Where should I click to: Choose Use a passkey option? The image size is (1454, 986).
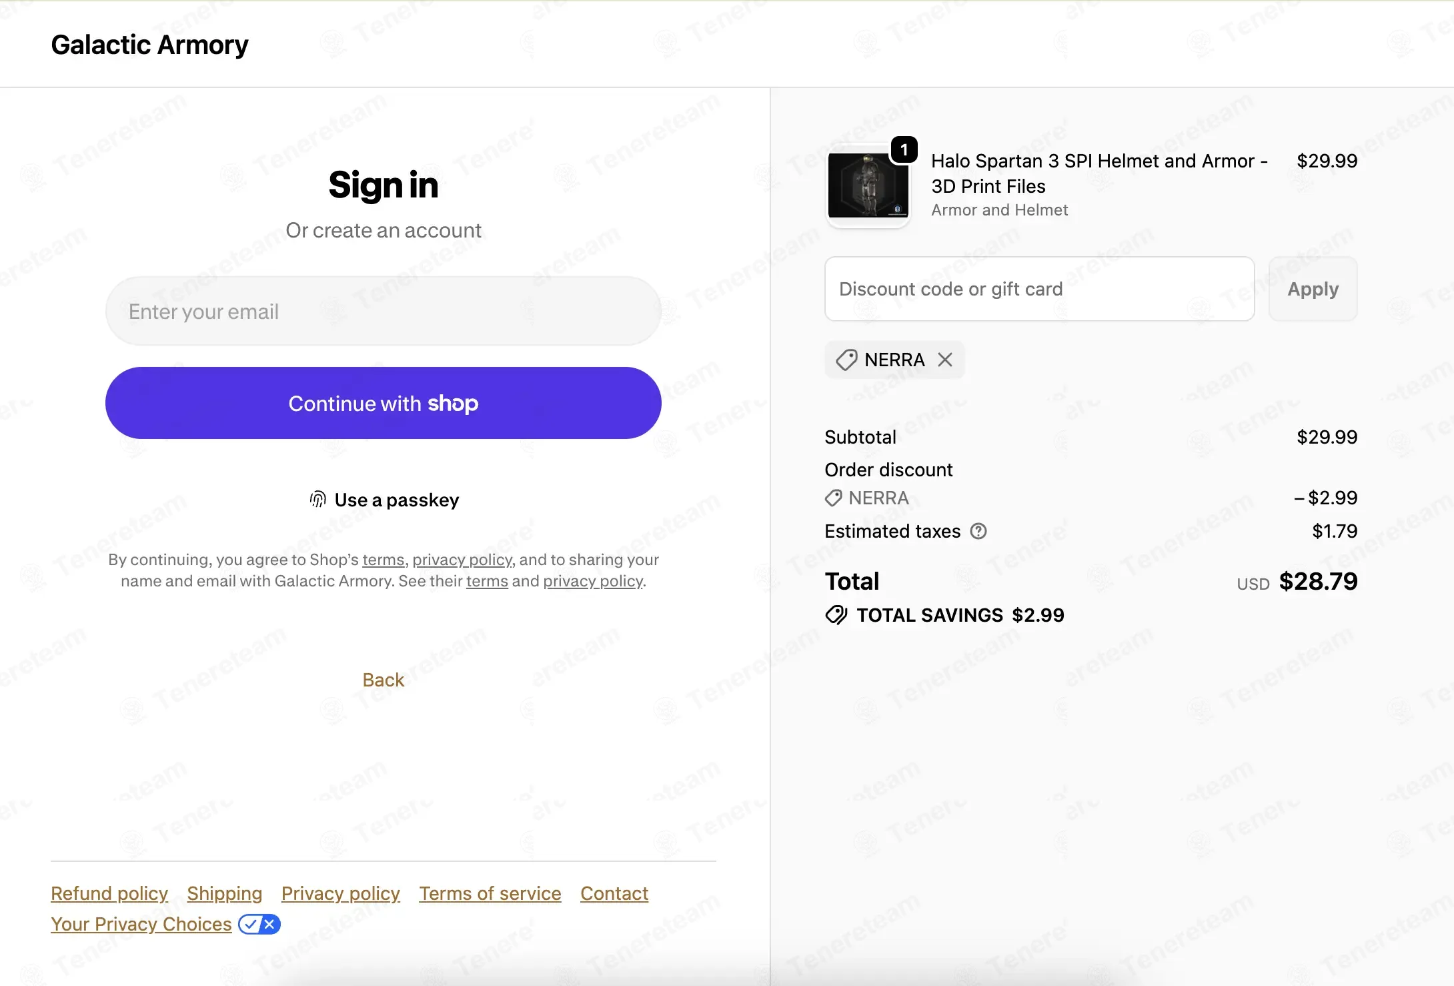384,500
